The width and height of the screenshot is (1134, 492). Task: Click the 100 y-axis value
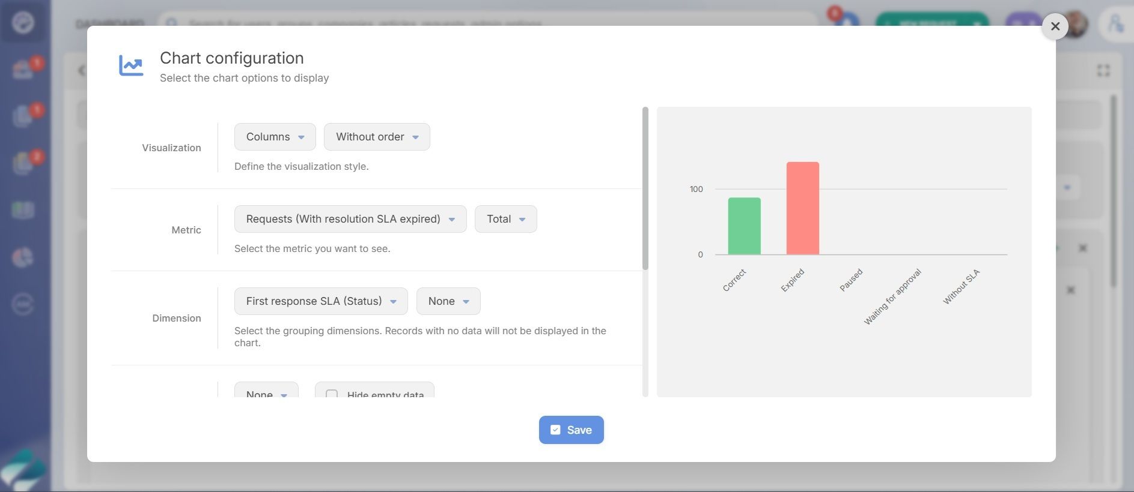click(x=696, y=189)
